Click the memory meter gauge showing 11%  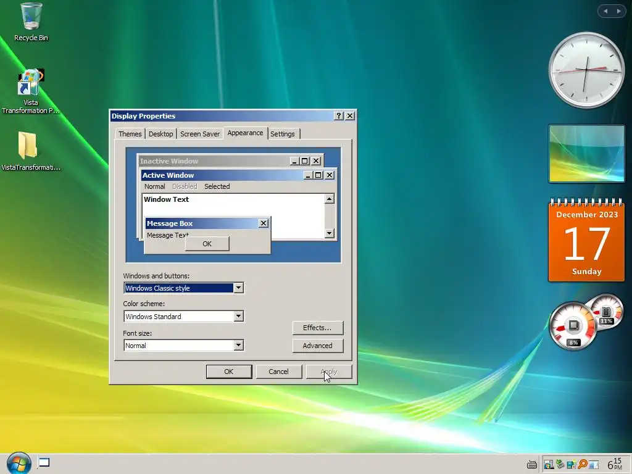click(x=606, y=312)
